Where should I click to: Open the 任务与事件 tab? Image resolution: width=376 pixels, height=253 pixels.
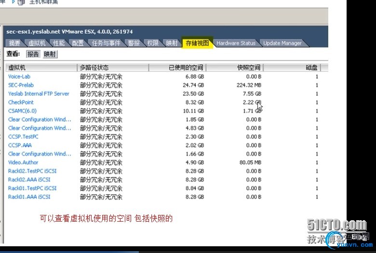(106, 43)
